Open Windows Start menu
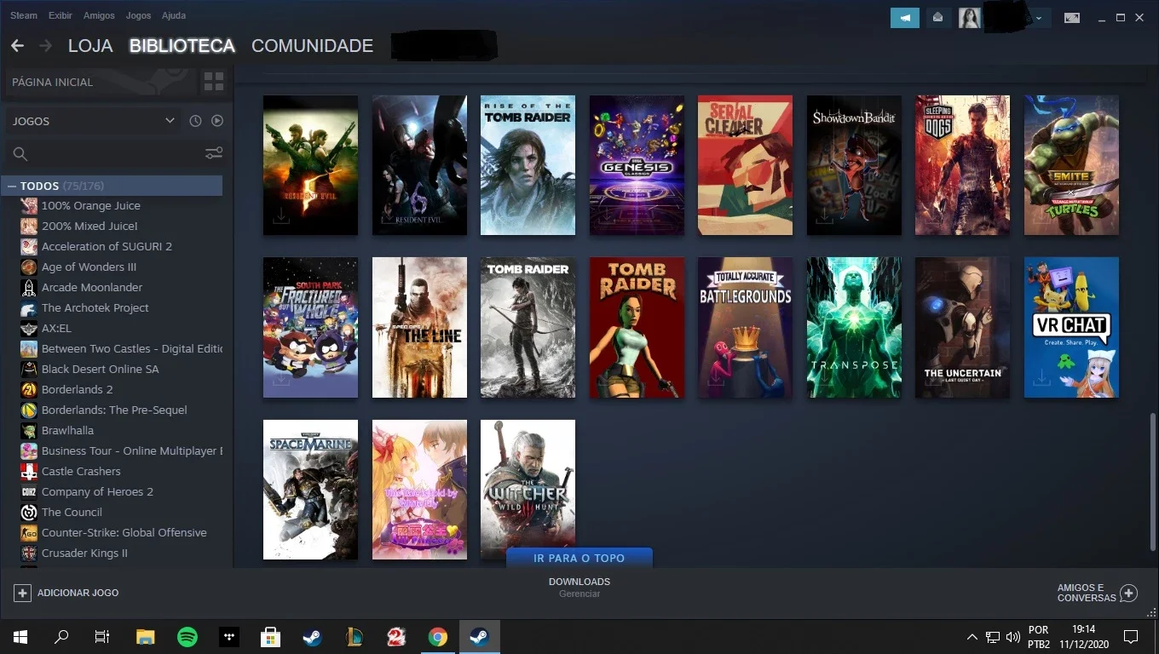The height and width of the screenshot is (654, 1159). tap(20, 637)
